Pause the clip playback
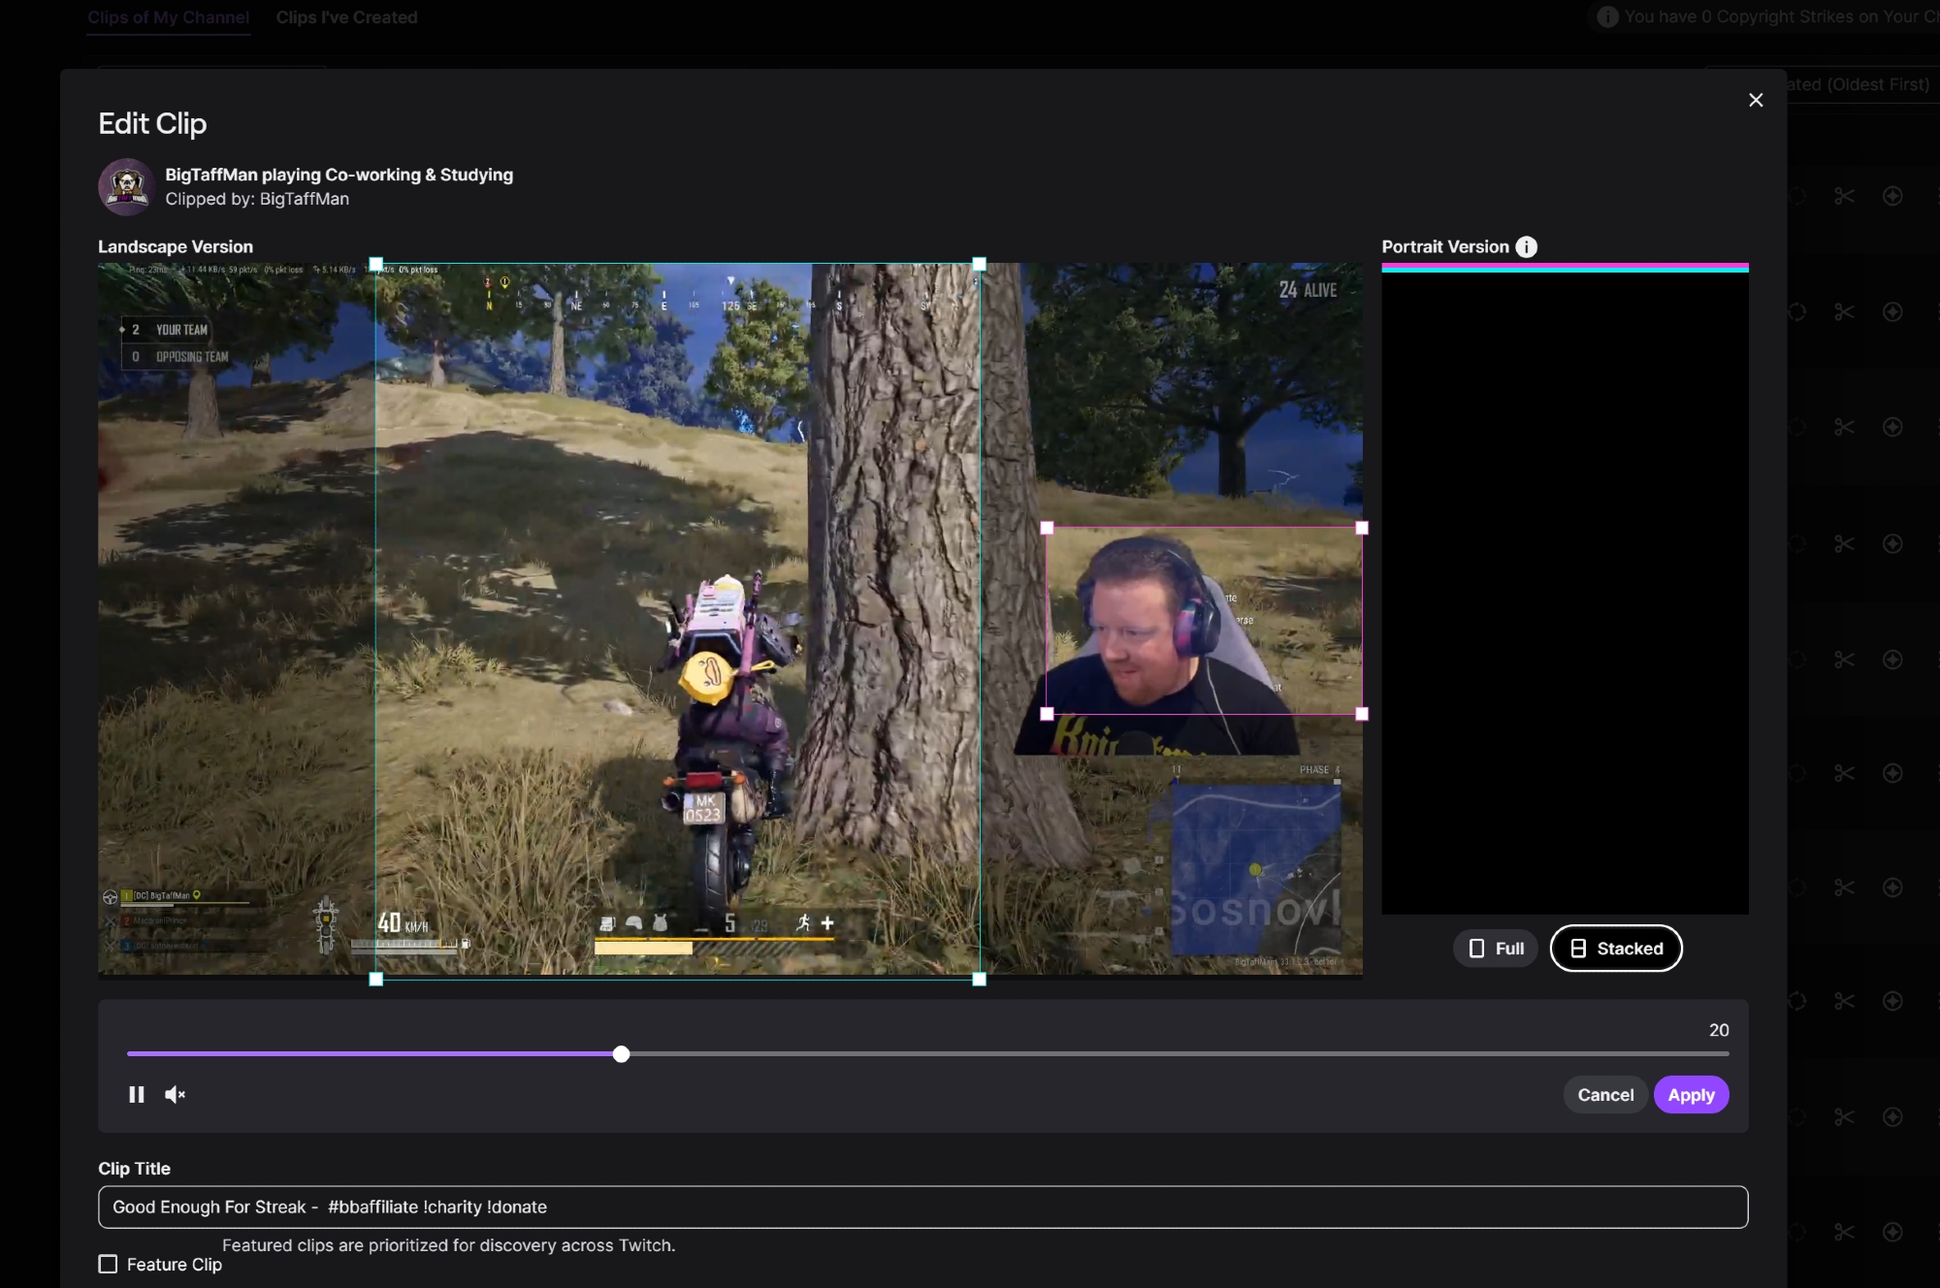The image size is (1940, 1288). pyautogui.click(x=137, y=1094)
